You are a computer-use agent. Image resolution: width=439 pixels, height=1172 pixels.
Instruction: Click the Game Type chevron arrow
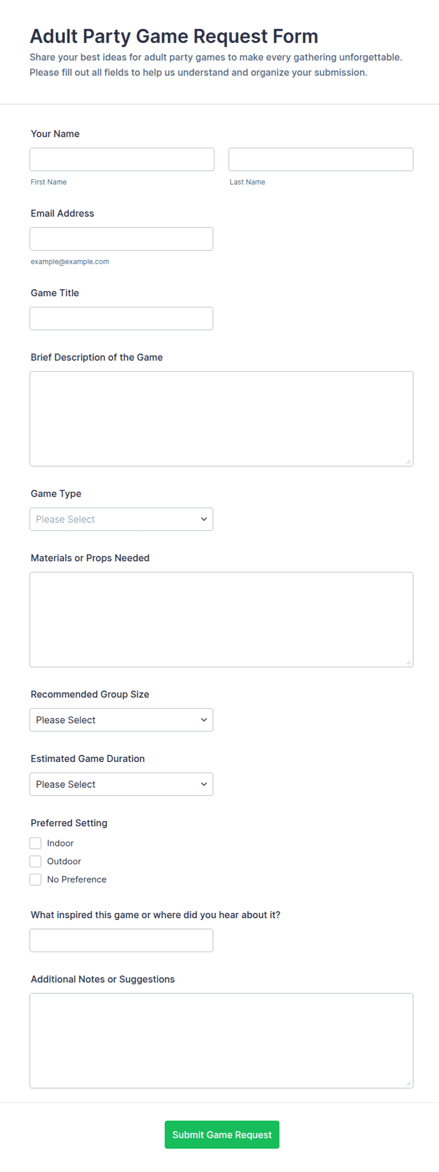[x=204, y=519]
